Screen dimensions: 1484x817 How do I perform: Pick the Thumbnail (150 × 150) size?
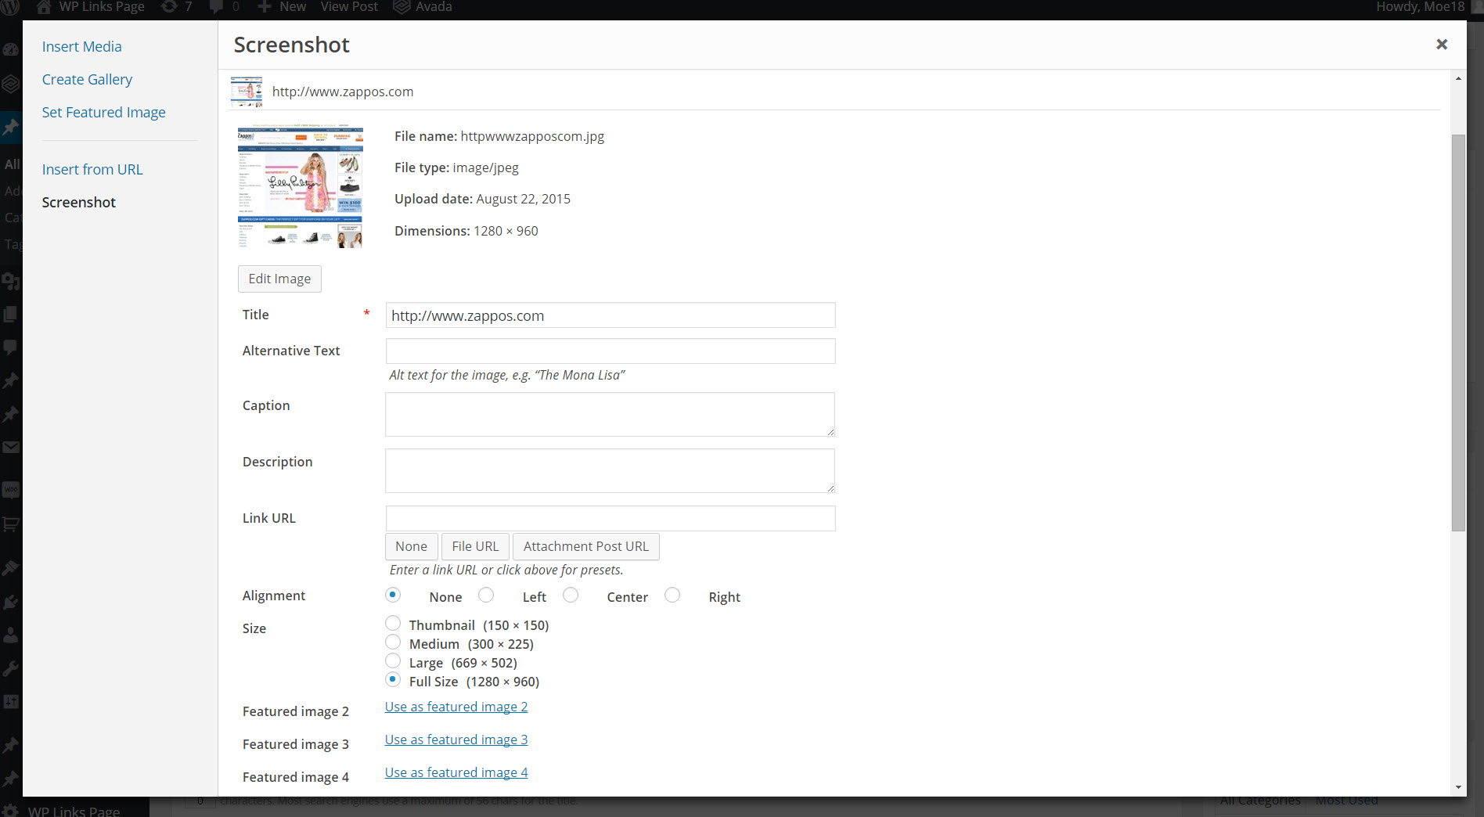[393, 624]
